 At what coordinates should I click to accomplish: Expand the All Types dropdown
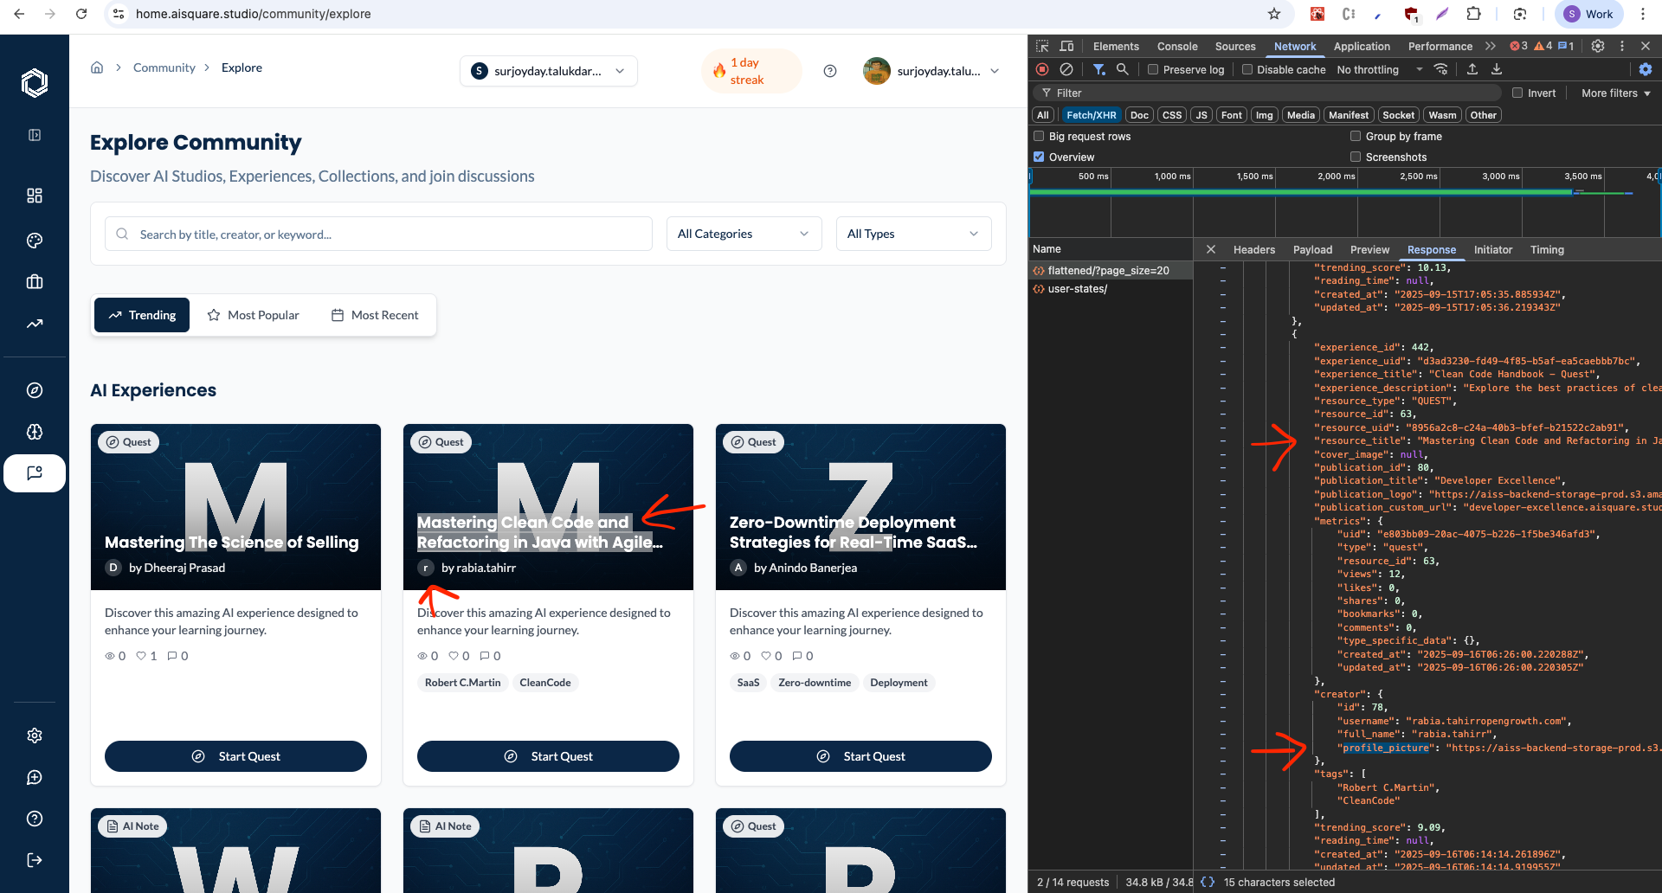[x=913, y=234]
